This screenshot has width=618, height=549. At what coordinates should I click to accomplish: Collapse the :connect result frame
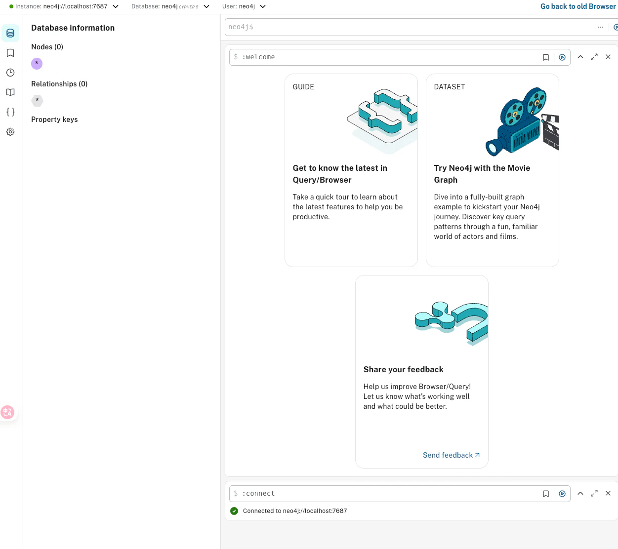point(580,494)
